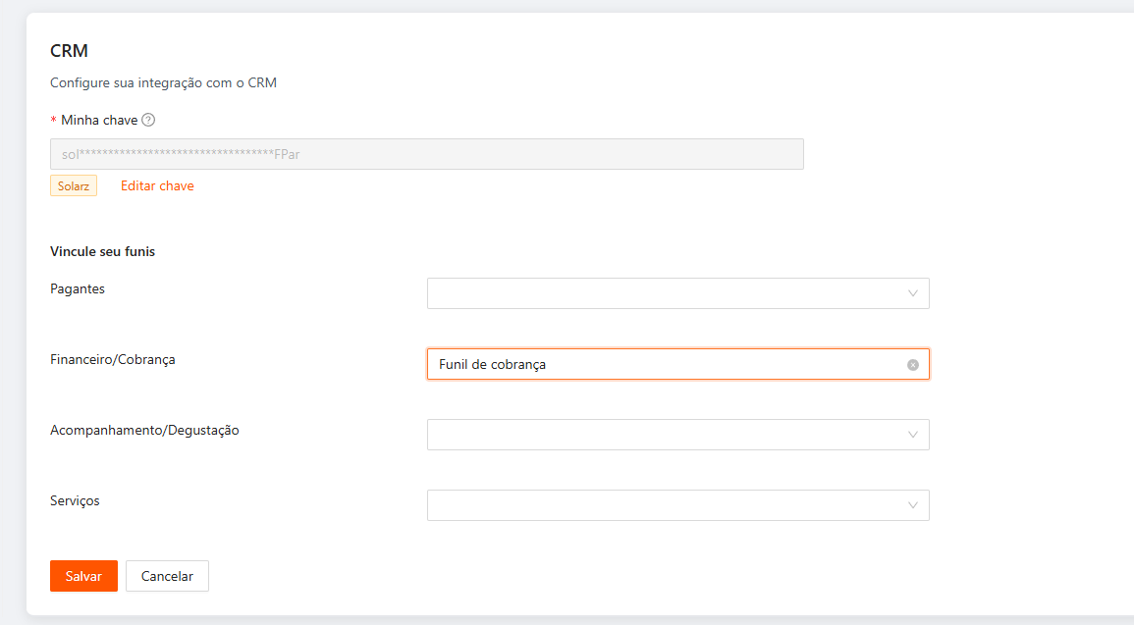Click the chevron arrow in Serviços field
Image resolution: width=1134 pixels, height=625 pixels.
click(x=913, y=505)
